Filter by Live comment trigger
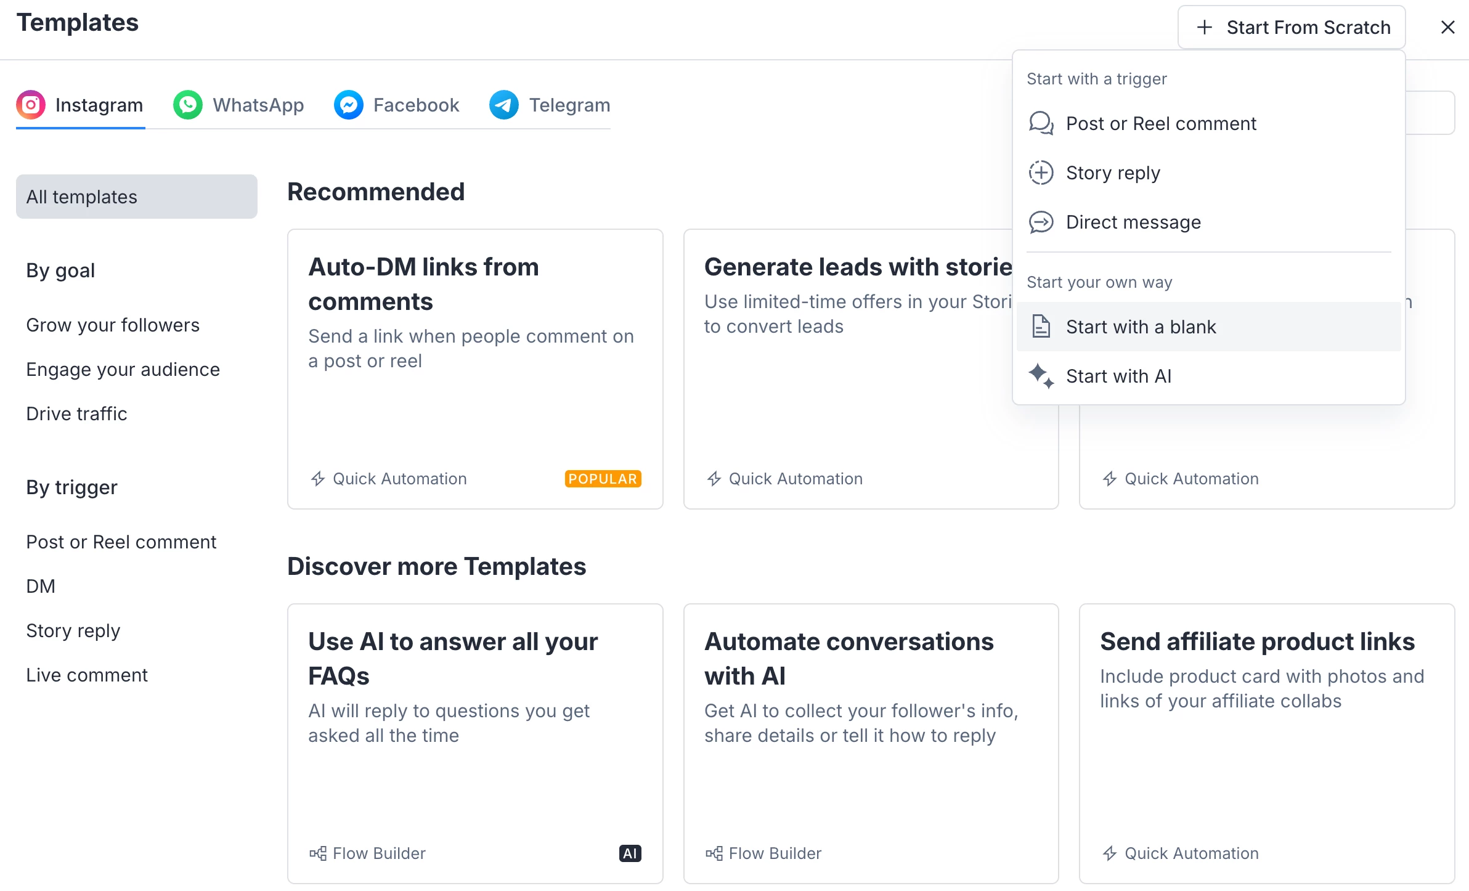Screen dimensions: 1469x891 (87, 675)
